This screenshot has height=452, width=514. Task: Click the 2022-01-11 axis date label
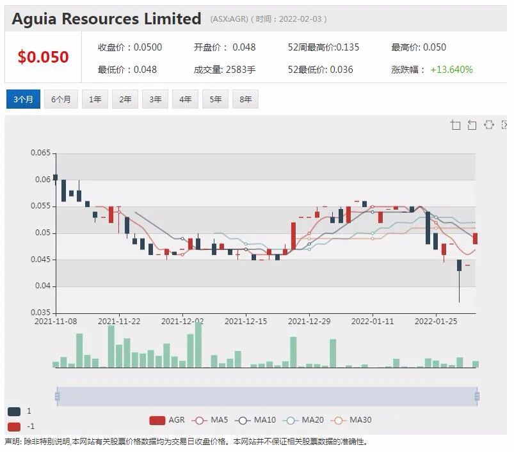tap(373, 322)
